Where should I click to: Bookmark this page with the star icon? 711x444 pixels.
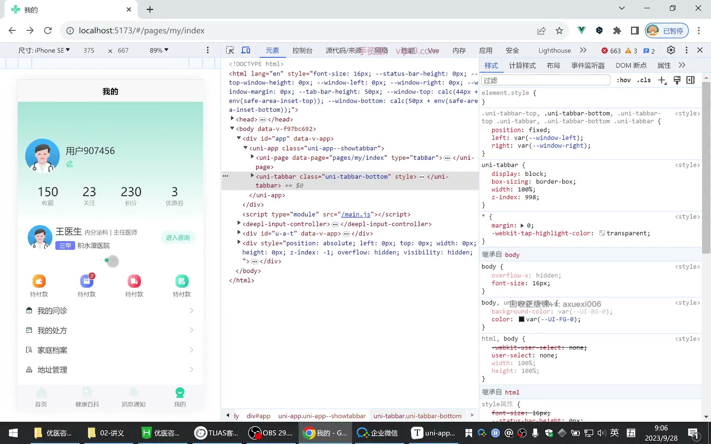[x=559, y=31]
